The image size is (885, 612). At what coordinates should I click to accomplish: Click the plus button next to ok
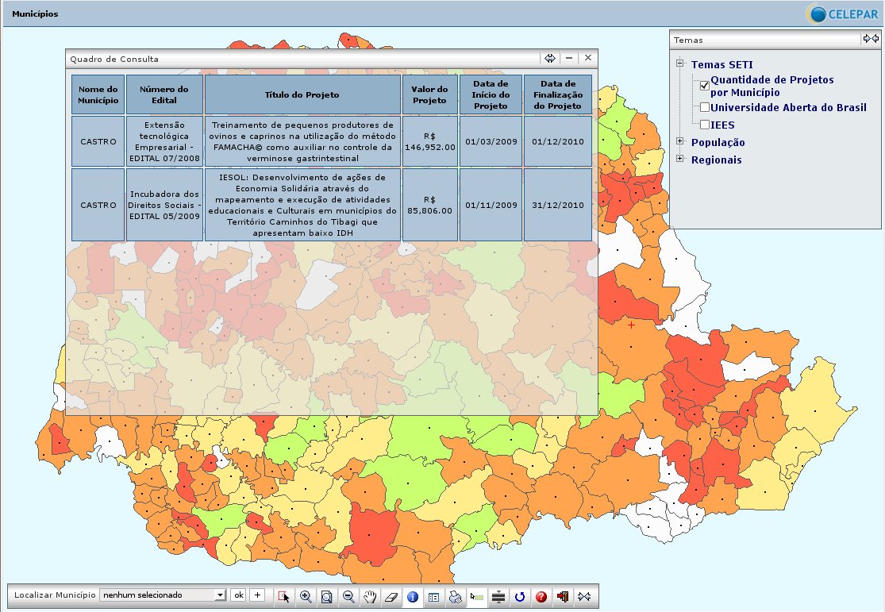[257, 595]
